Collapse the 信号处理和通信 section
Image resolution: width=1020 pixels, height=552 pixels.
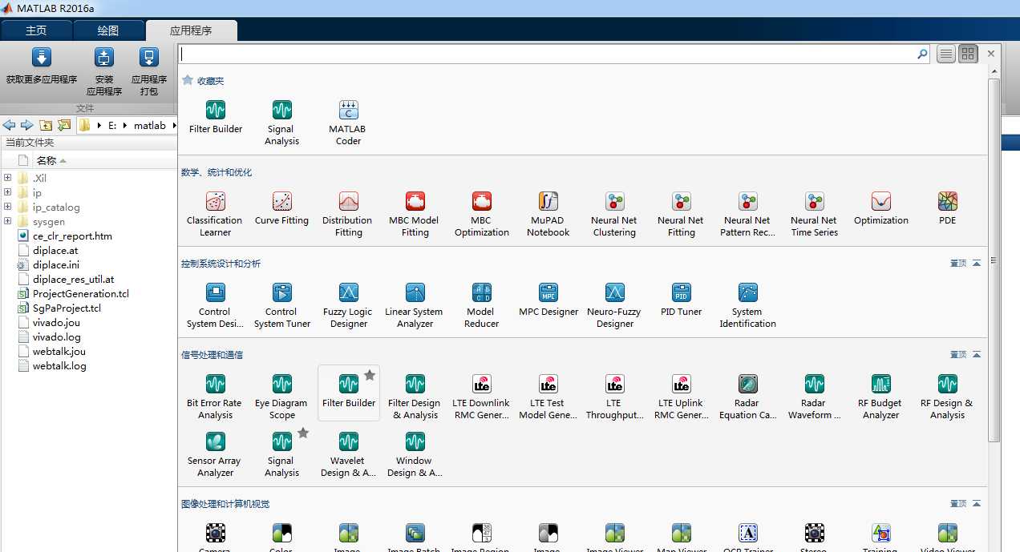976,355
